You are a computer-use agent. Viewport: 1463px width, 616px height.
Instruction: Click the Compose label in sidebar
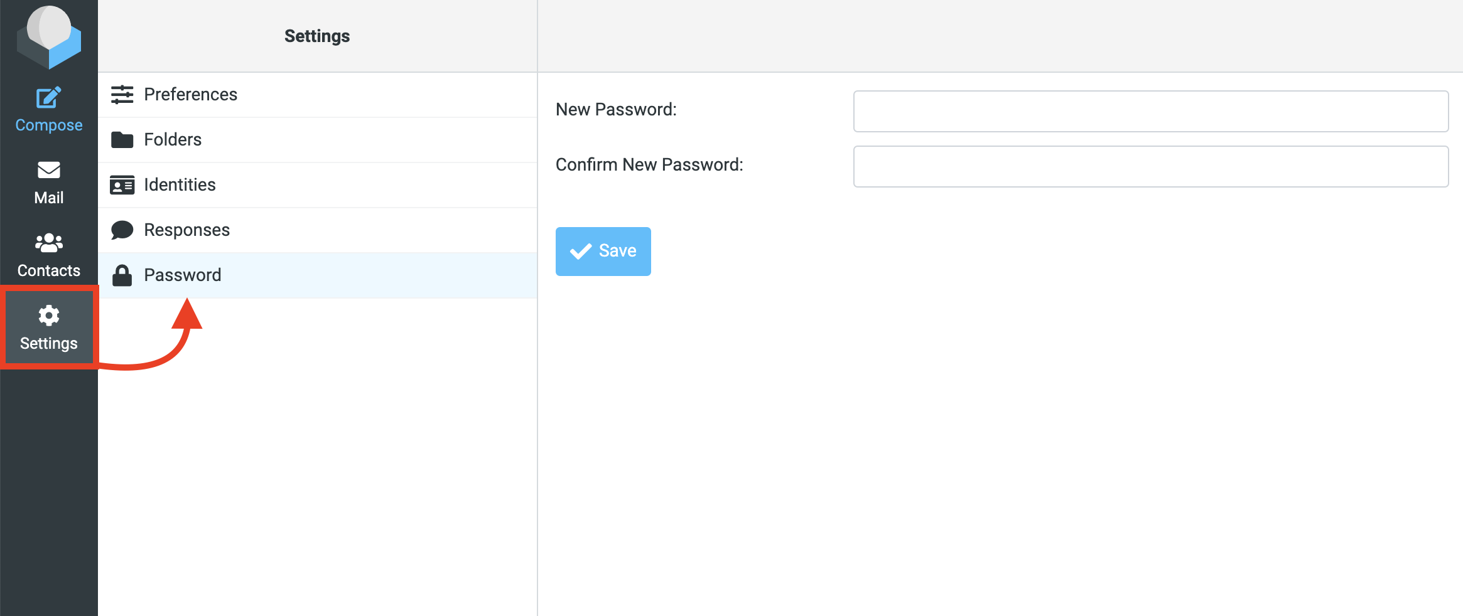coord(49,125)
